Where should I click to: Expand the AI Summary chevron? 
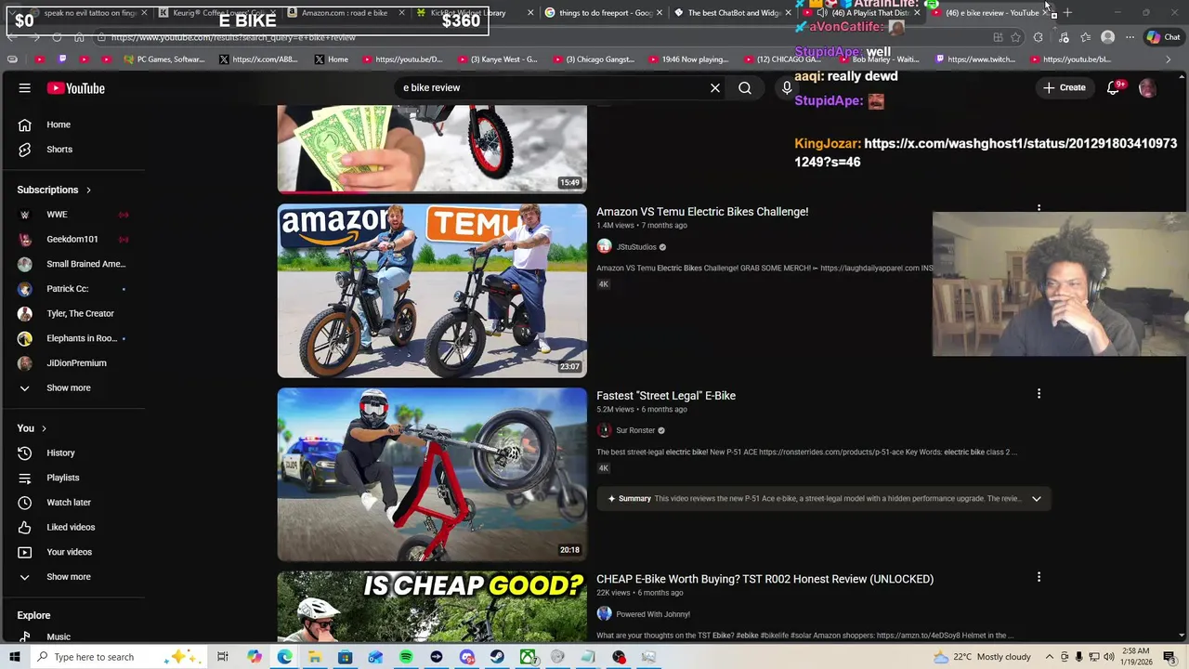pos(1037,499)
